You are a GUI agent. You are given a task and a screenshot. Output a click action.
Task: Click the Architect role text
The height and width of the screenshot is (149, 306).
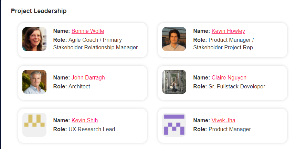(x=79, y=86)
